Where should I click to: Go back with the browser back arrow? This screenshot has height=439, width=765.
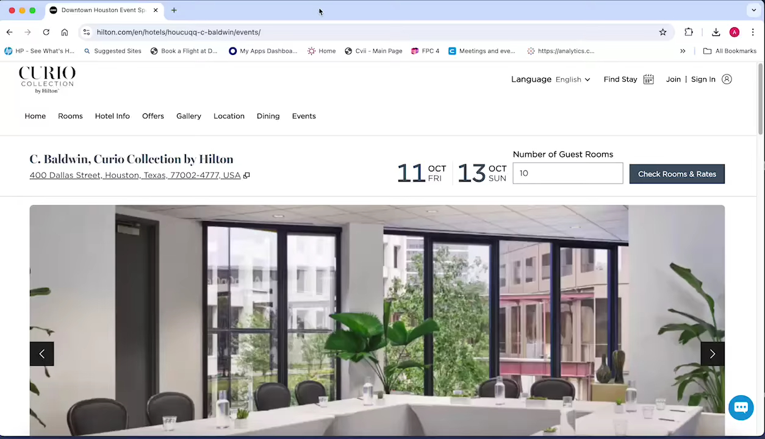point(9,32)
